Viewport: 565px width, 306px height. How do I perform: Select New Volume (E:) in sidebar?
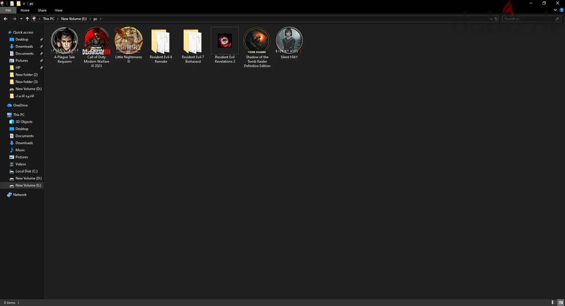pos(28,186)
